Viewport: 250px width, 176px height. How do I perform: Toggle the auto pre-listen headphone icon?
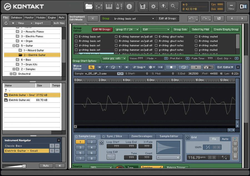(208, 67)
